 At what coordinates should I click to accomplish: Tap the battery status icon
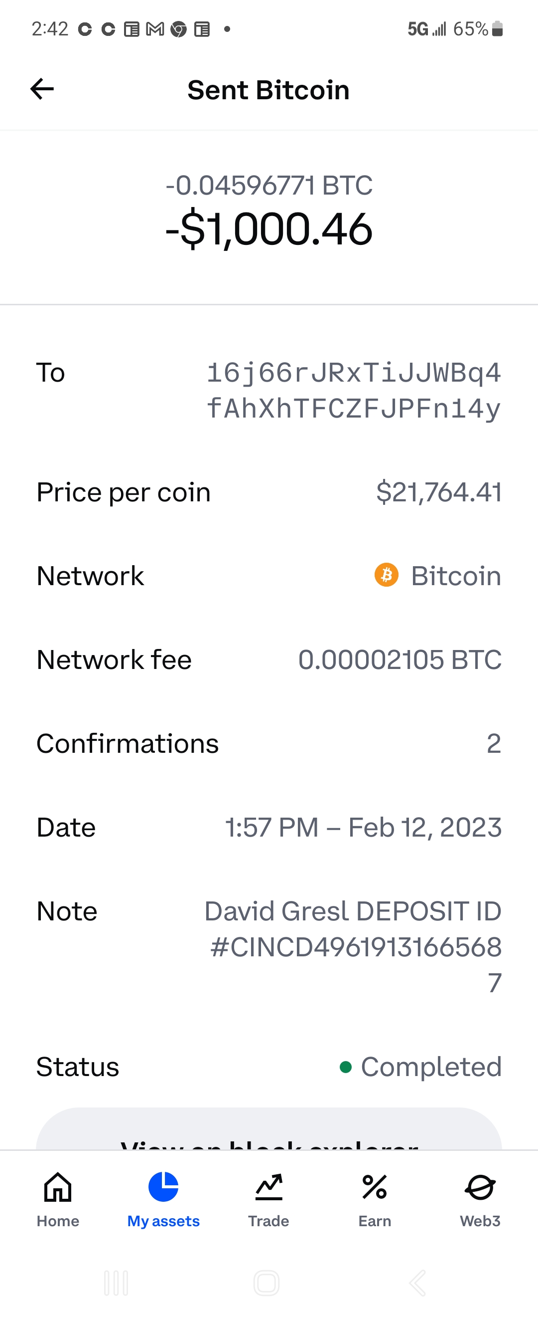497,29
